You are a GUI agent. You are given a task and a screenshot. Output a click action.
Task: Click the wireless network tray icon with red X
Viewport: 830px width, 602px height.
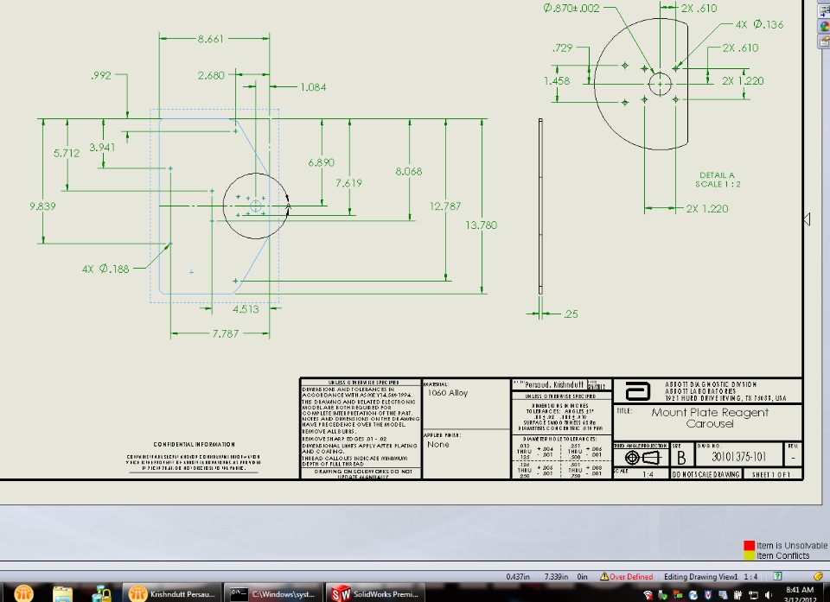tap(648, 595)
